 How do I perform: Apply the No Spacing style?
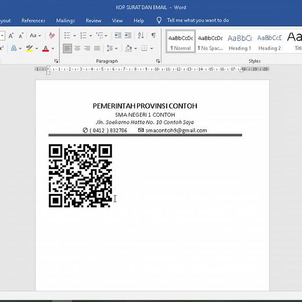[x=210, y=41]
